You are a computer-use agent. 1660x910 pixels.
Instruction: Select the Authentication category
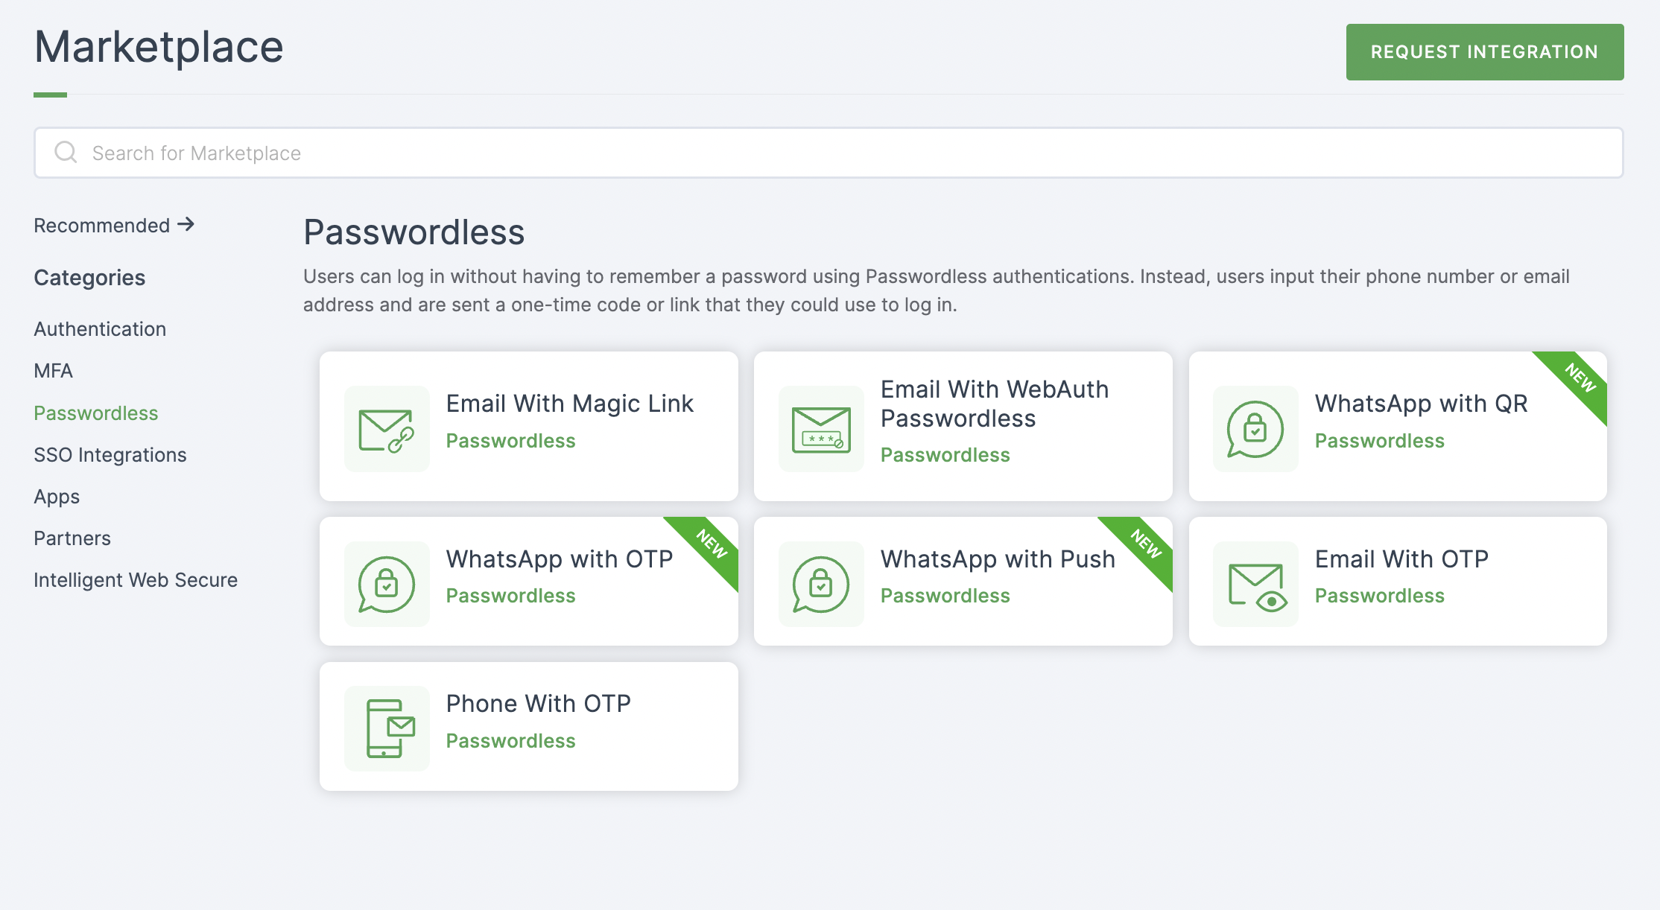[x=100, y=328]
